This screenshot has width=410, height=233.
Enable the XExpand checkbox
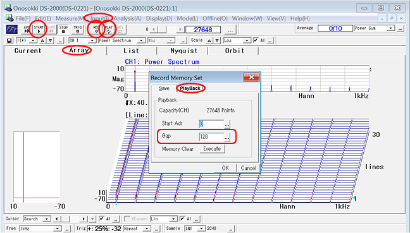pyautogui.click(x=127, y=218)
